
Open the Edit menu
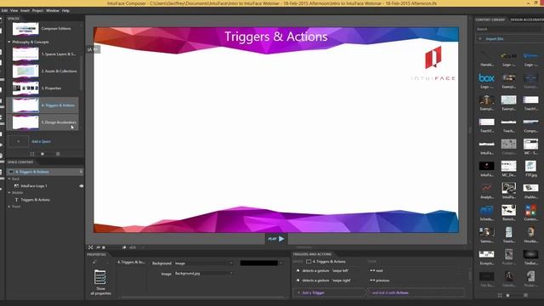[4, 10]
